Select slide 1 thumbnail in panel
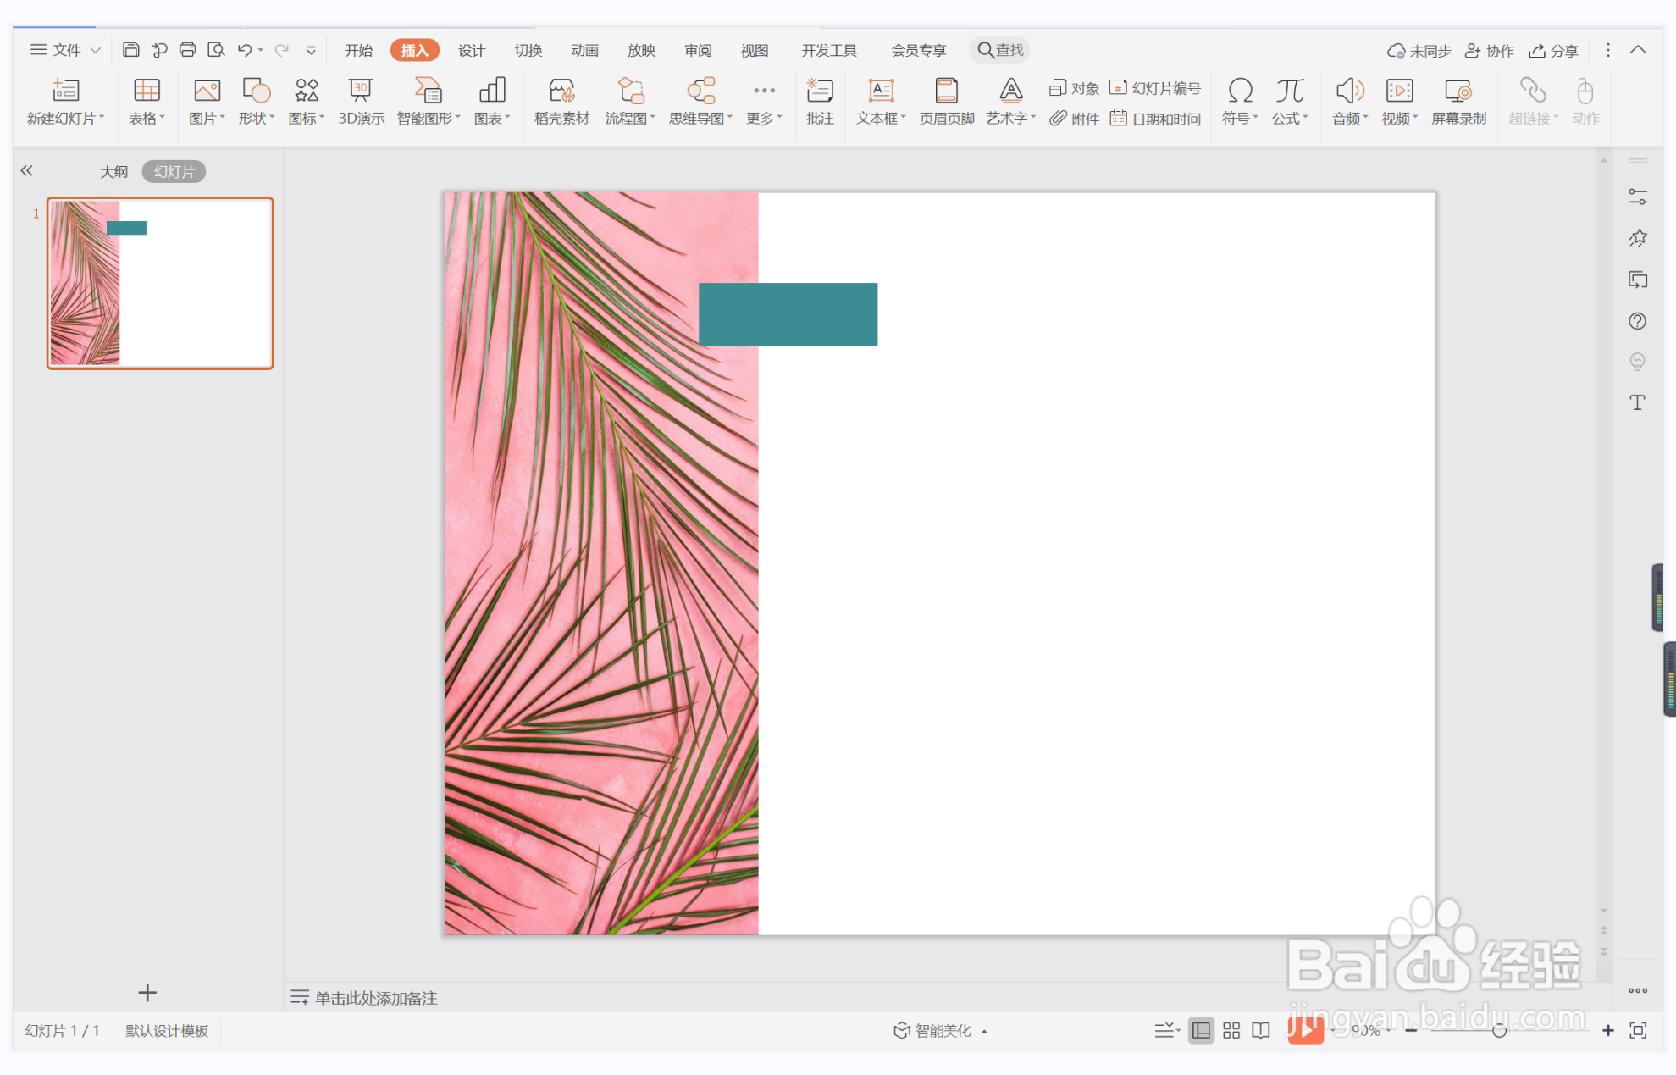Screen dimensions: 1676x1075 (x=160, y=283)
